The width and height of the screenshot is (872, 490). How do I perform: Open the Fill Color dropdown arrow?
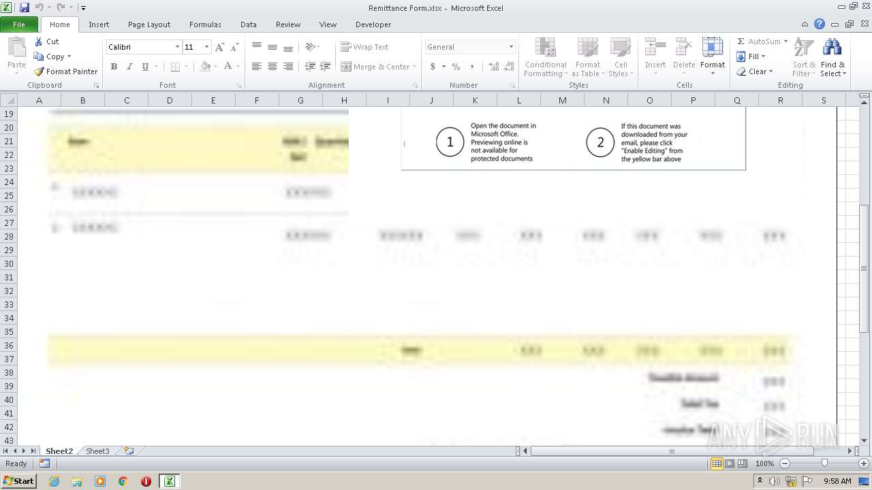[215, 67]
